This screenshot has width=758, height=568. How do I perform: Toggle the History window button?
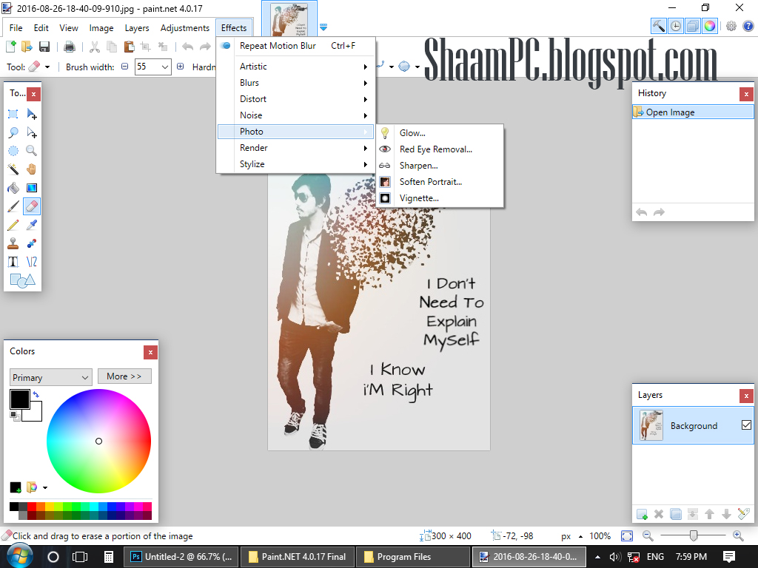(x=676, y=27)
